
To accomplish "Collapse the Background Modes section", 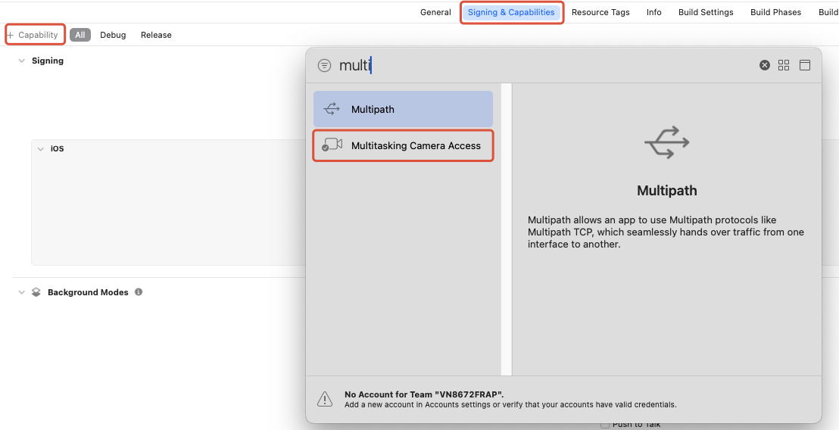I will pos(21,292).
